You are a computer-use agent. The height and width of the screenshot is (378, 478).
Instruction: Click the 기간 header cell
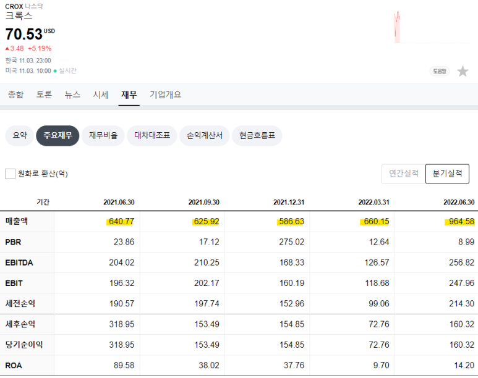43,202
